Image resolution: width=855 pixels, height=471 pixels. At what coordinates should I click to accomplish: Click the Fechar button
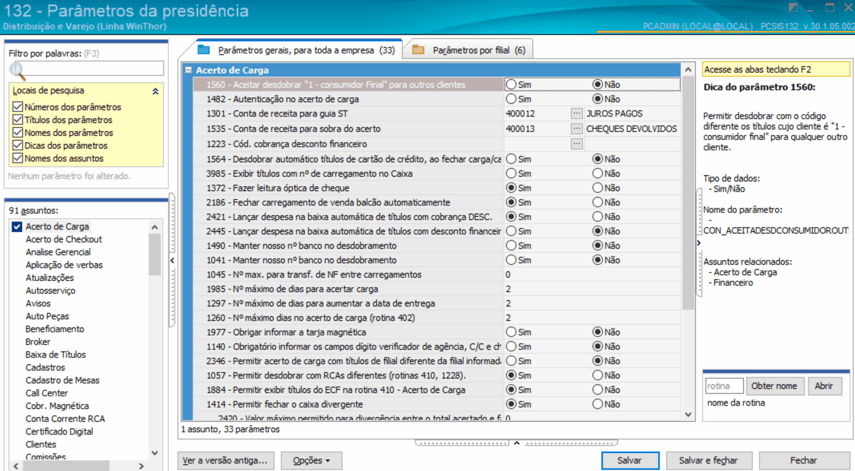coord(804,460)
